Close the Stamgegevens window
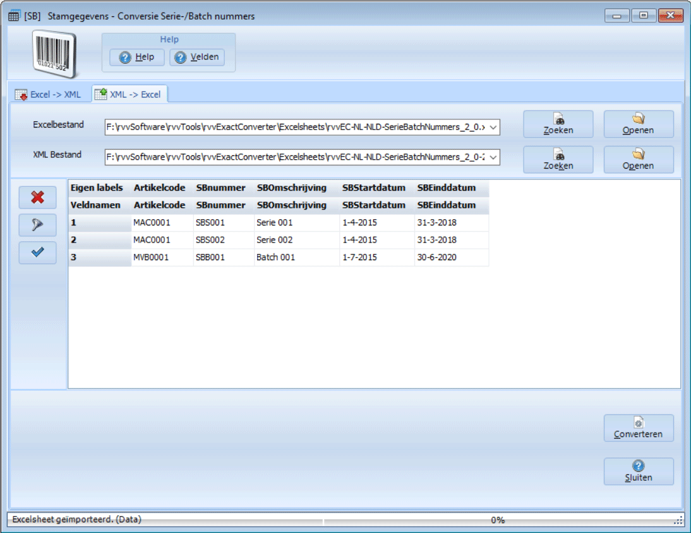691x533 pixels. pos(670,15)
